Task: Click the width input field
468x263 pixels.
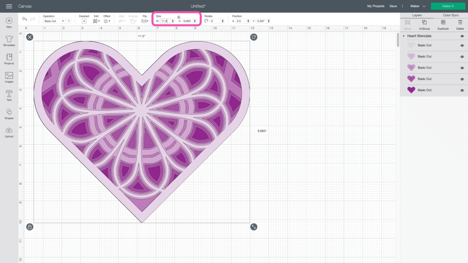Action: point(165,21)
